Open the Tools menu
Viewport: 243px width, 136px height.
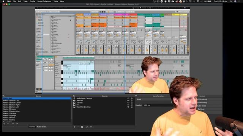pyautogui.click(x=56, y=2)
